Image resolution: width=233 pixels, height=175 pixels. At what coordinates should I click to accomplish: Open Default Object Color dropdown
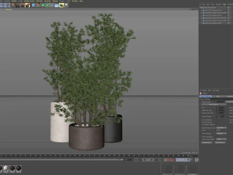click(x=221, y=128)
